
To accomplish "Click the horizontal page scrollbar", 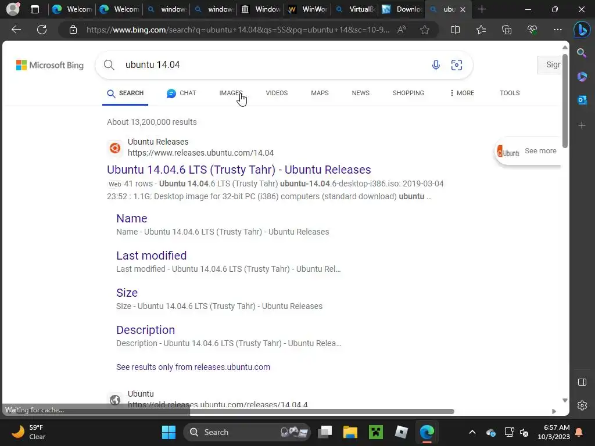I will tap(322, 412).
